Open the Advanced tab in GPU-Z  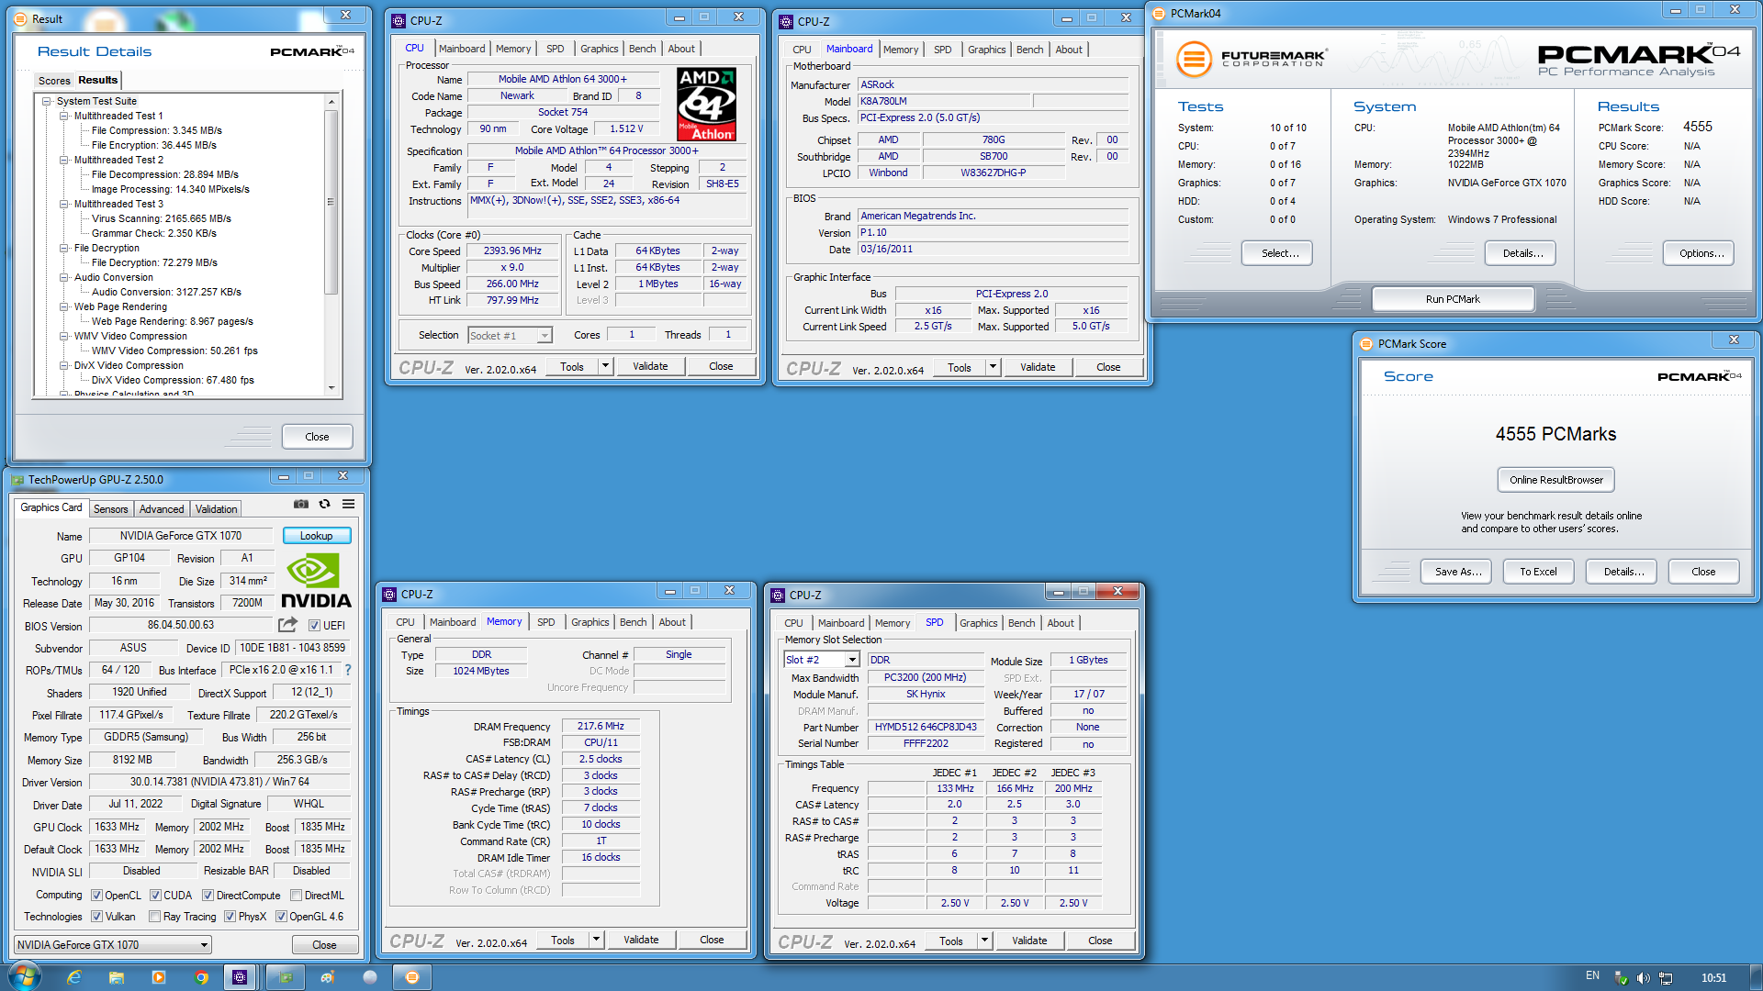tap(162, 509)
